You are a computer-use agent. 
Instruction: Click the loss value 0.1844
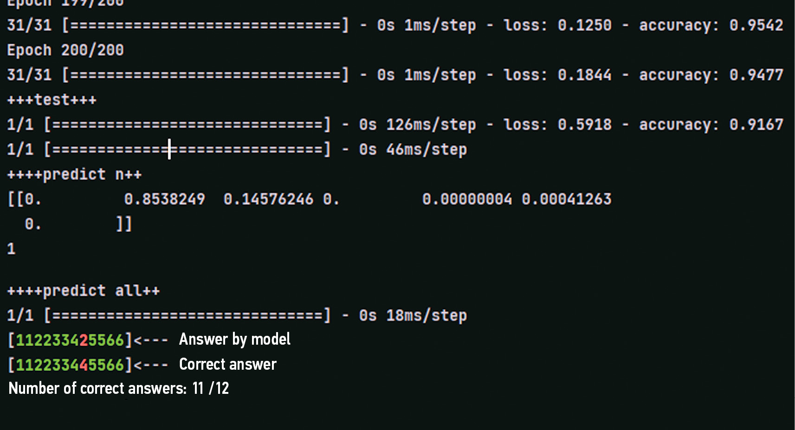584,75
